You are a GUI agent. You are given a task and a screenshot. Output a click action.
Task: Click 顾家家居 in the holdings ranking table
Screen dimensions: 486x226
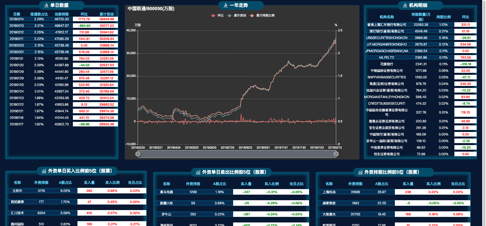point(329,203)
